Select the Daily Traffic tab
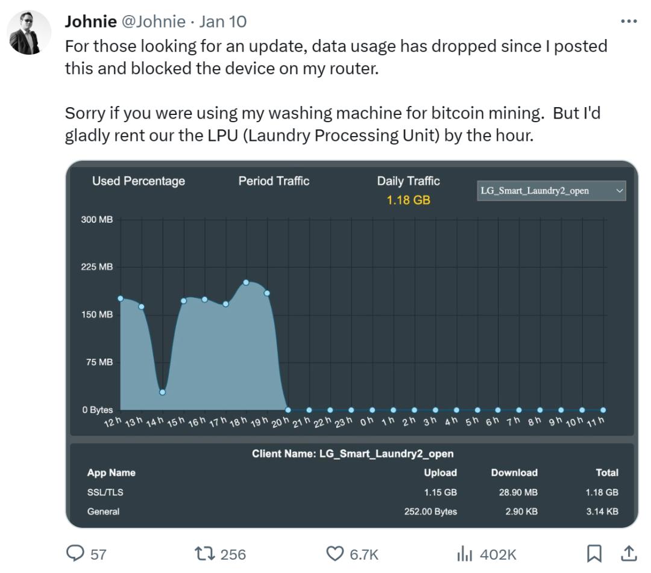 408,181
